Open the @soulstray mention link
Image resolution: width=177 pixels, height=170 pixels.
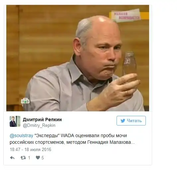click(x=22, y=135)
